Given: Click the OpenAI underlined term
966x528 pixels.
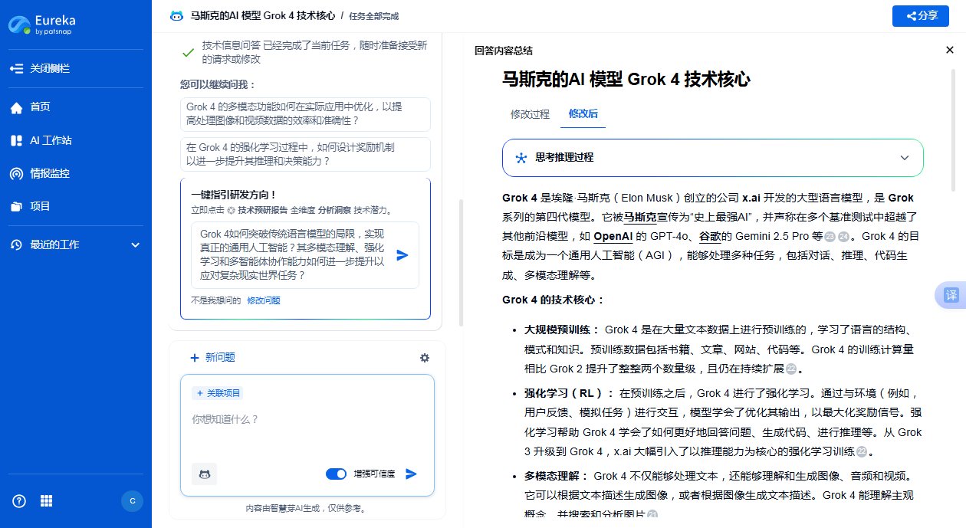Looking at the screenshot, I should [x=613, y=236].
